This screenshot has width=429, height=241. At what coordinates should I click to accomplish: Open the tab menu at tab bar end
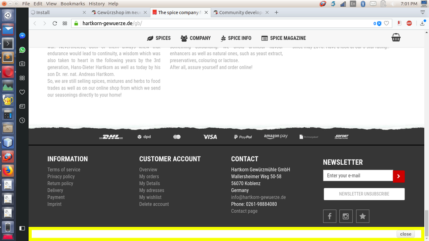tap(423, 12)
